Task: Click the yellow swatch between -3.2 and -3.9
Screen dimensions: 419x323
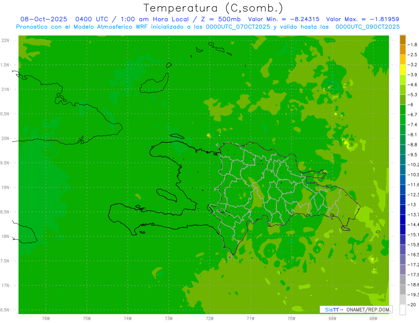Action: (x=403, y=70)
